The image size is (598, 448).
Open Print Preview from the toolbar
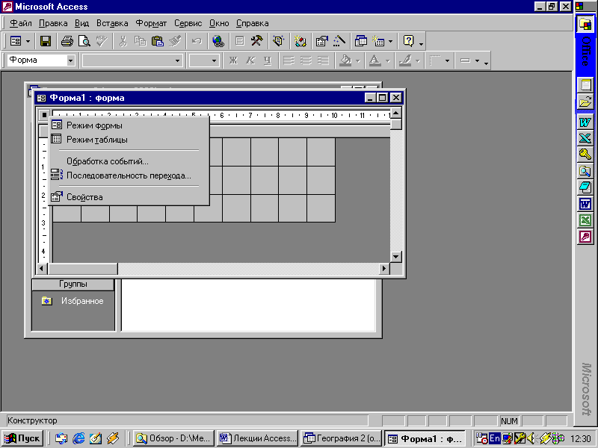(x=84, y=41)
